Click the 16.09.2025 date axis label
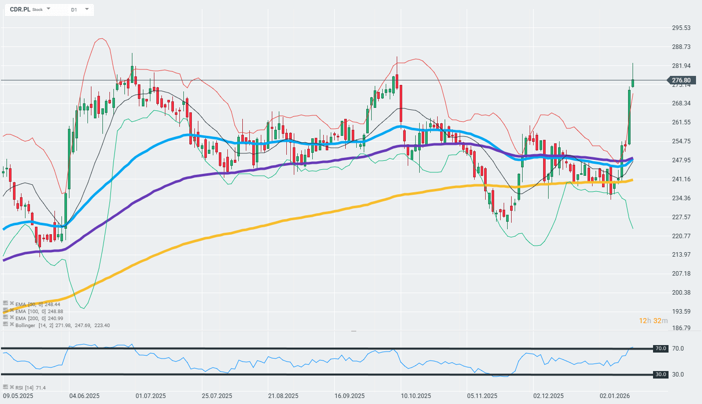The height and width of the screenshot is (404, 702). pyautogui.click(x=349, y=396)
